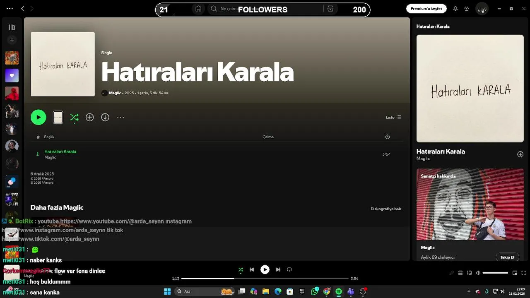Open more options for the single

tap(120, 117)
